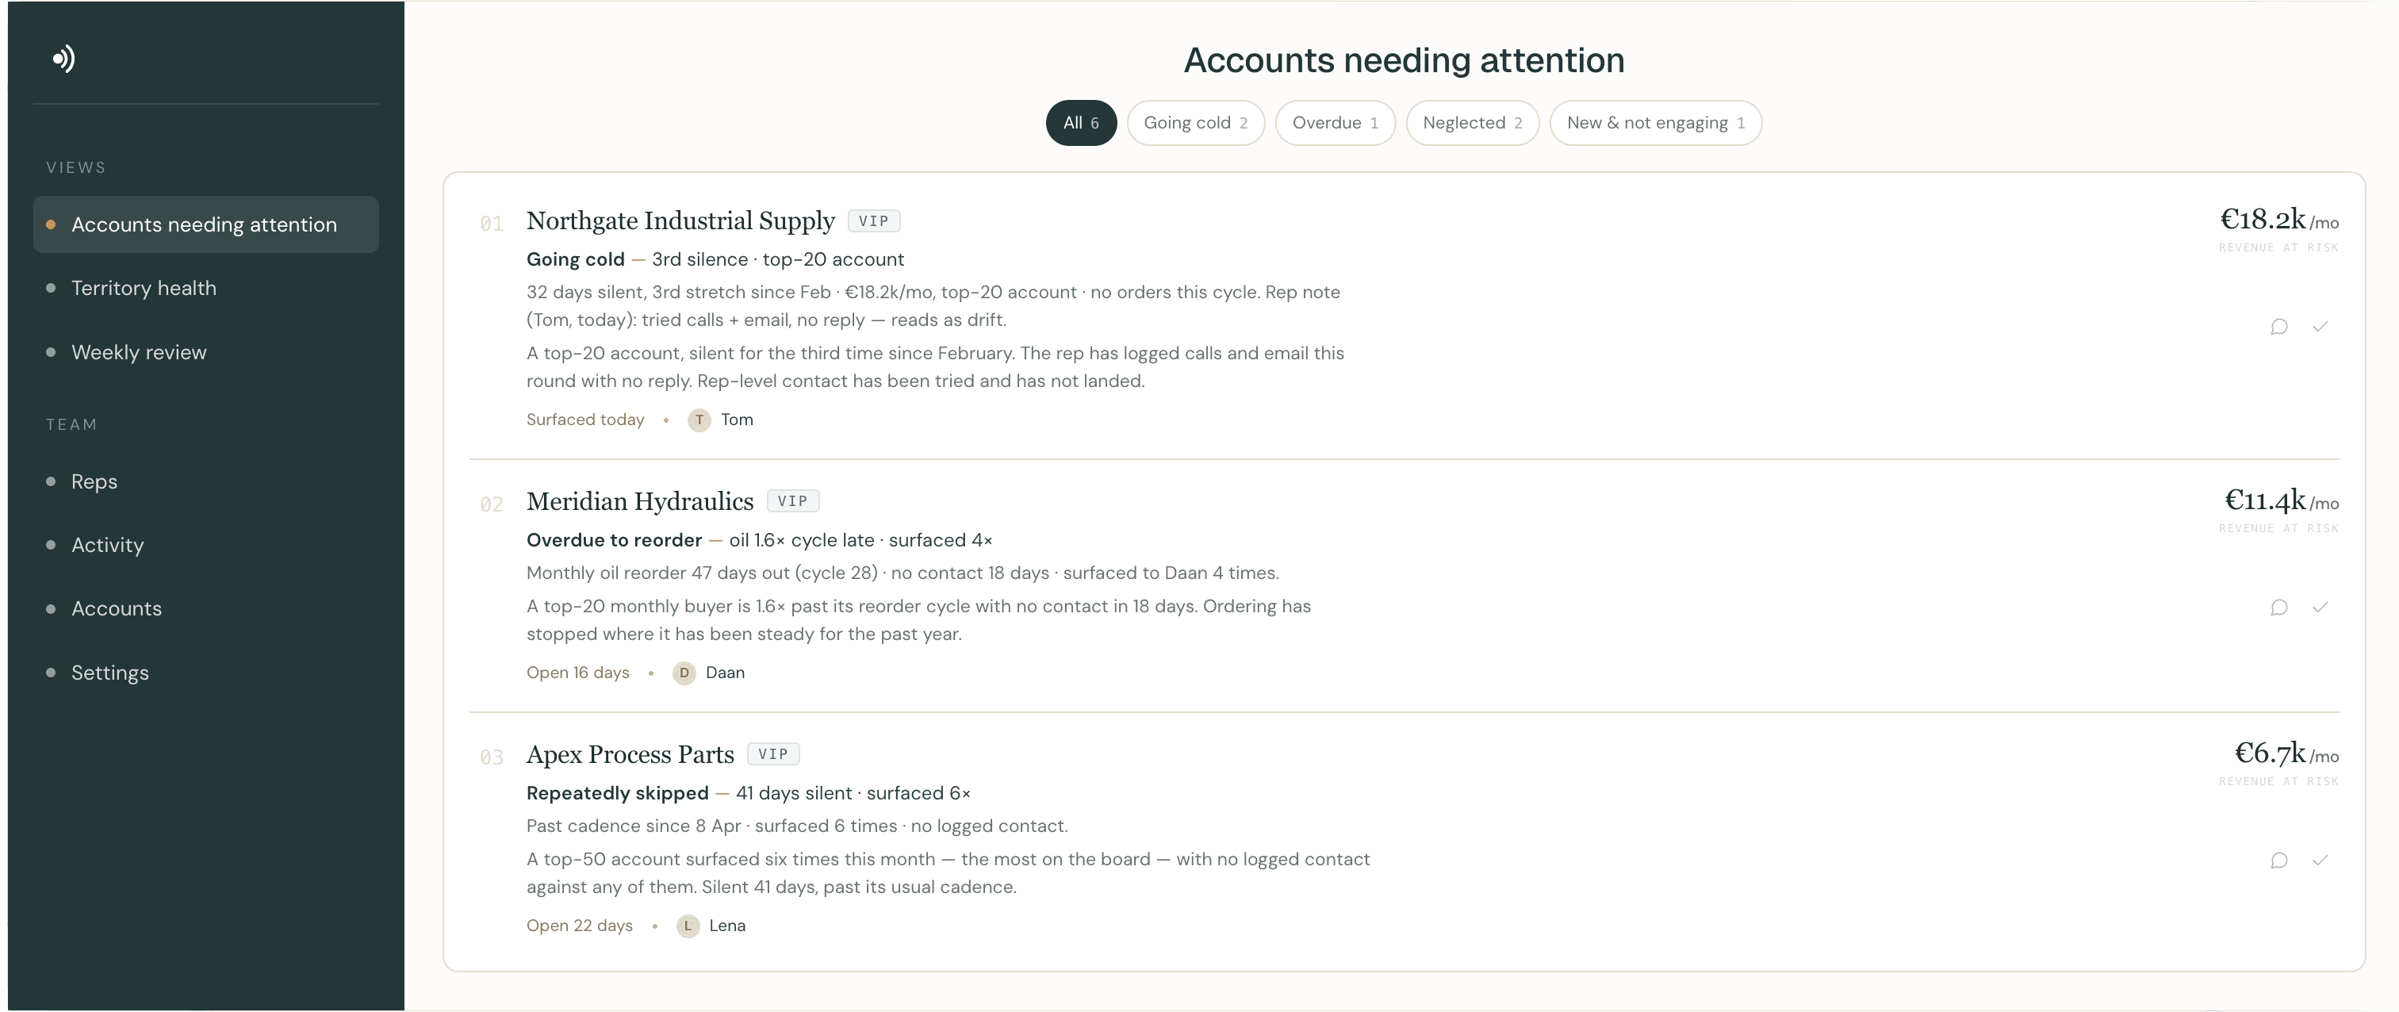Click Tom's avatar on Northgate card
Viewport: 2399px width, 1012px height.
[699, 420]
